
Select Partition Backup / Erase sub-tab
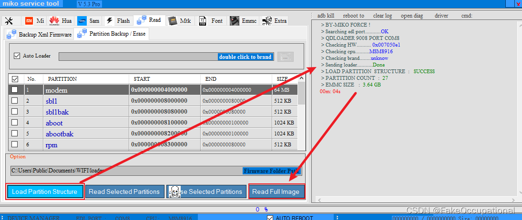[112, 34]
